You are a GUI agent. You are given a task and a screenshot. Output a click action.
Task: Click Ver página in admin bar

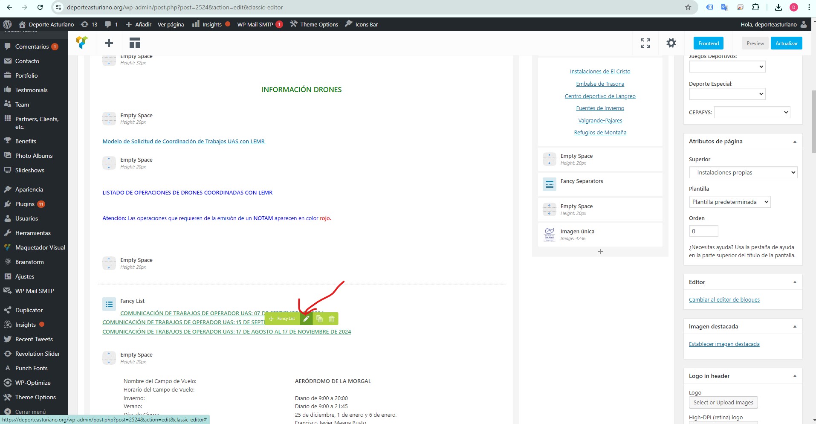coord(171,24)
